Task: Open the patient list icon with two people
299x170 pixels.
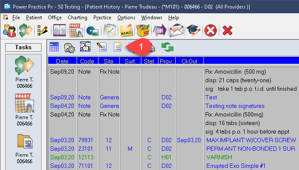Action: point(9,30)
